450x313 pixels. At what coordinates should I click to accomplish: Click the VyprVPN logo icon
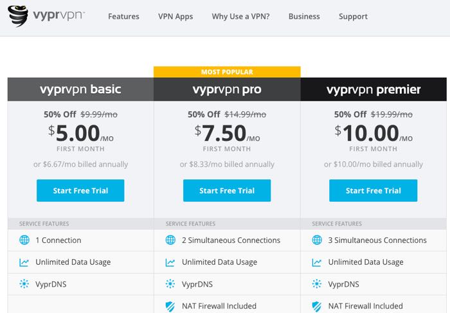(x=18, y=16)
